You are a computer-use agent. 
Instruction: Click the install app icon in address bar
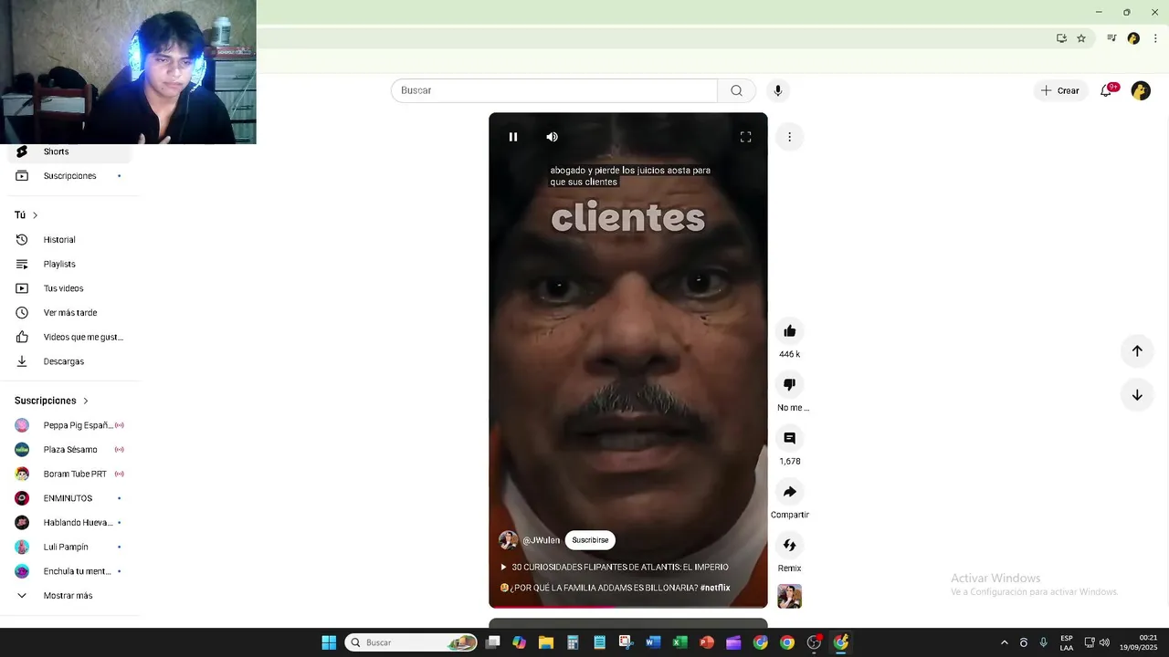pos(1061,38)
